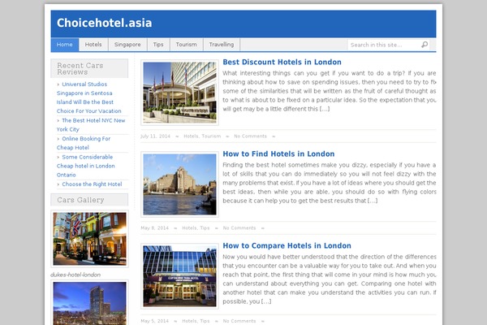The image size is (487, 325).
Task: Open the Home menu tab
Action: pos(65,45)
